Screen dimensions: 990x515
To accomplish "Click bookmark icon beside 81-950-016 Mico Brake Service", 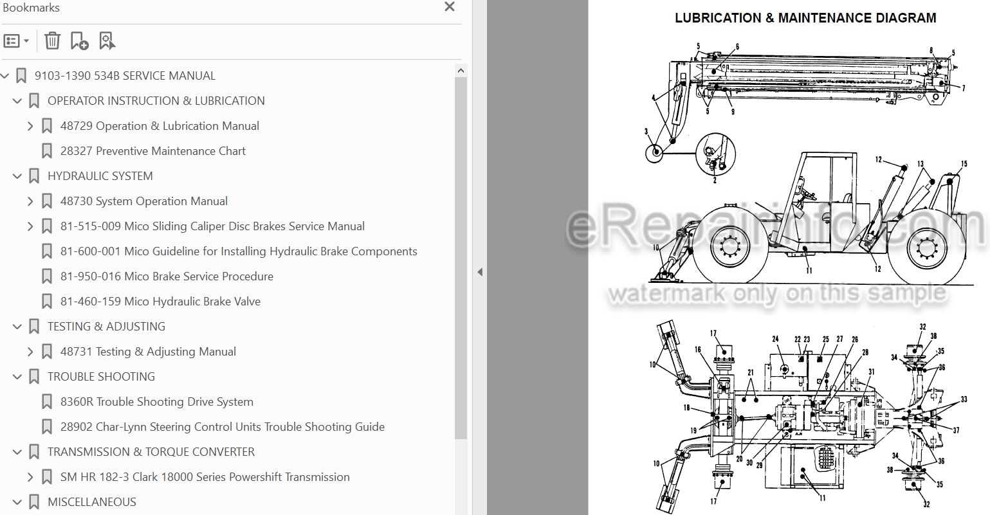I will pyautogui.click(x=46, y=276).
